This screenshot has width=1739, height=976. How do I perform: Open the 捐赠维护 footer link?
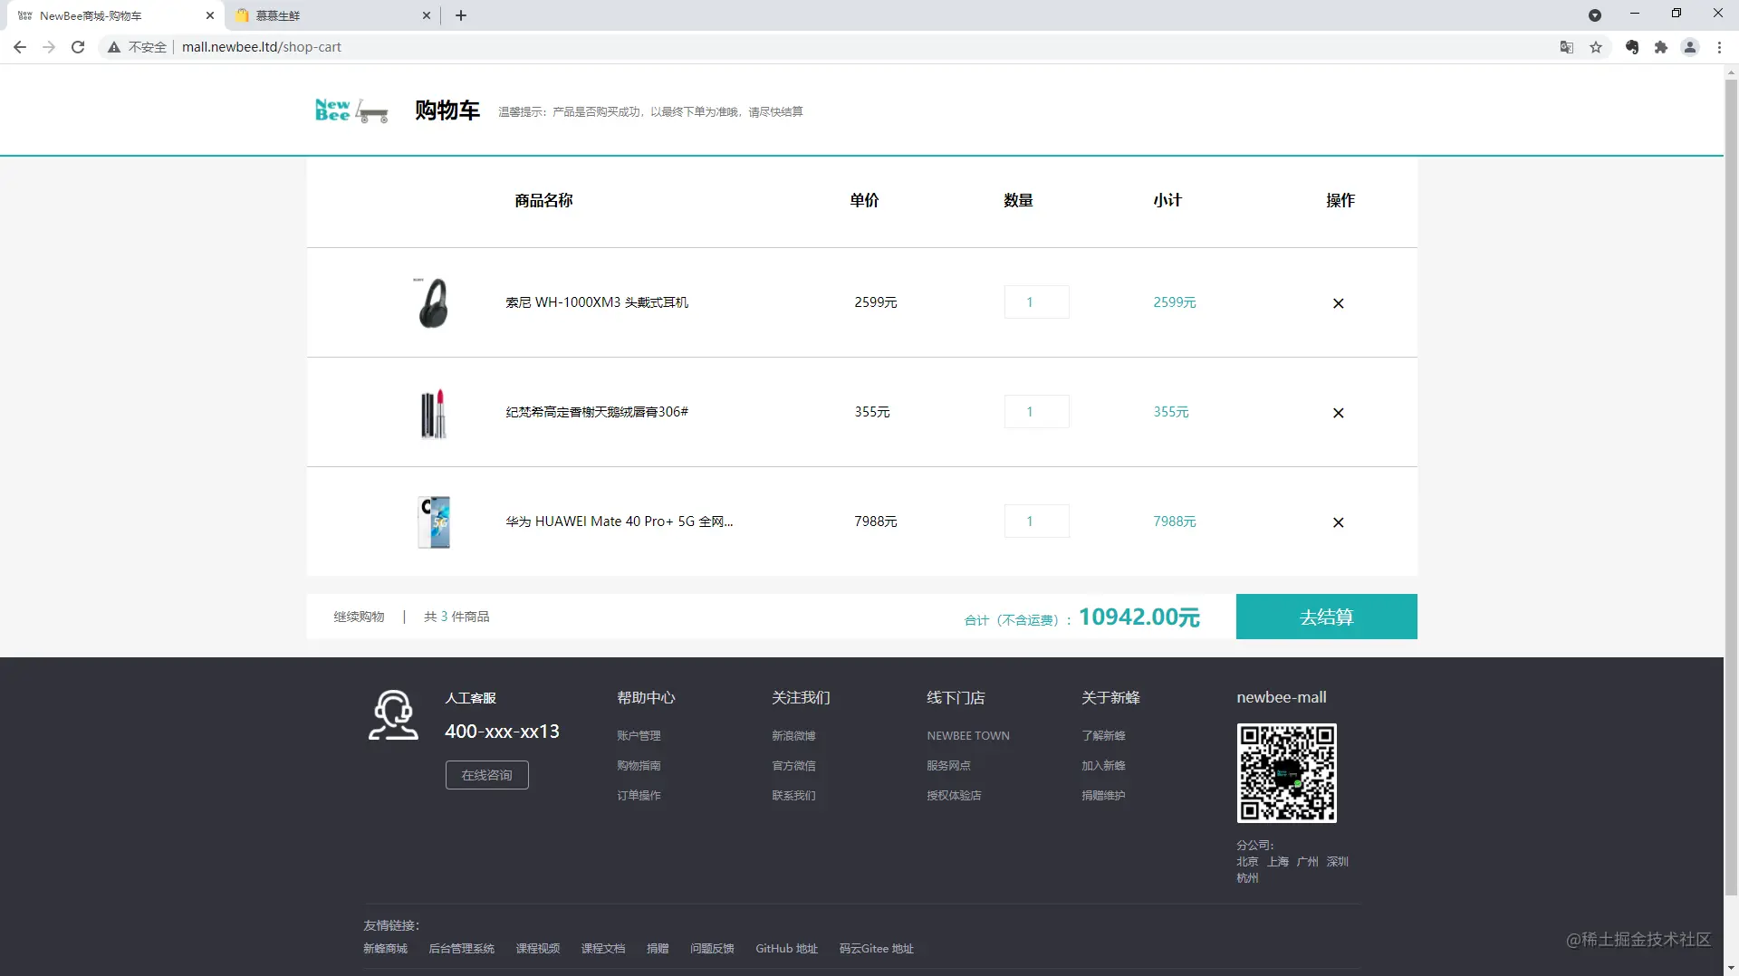[x=1103, y=796]
